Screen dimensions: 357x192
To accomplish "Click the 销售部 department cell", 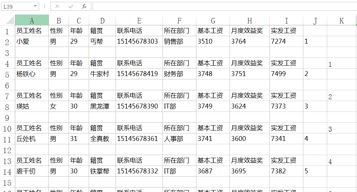I will [179, 41].
